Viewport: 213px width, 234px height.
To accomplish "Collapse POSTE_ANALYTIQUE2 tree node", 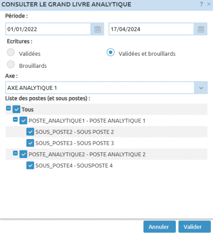I will pyautogui.click(x=15, y=153).
